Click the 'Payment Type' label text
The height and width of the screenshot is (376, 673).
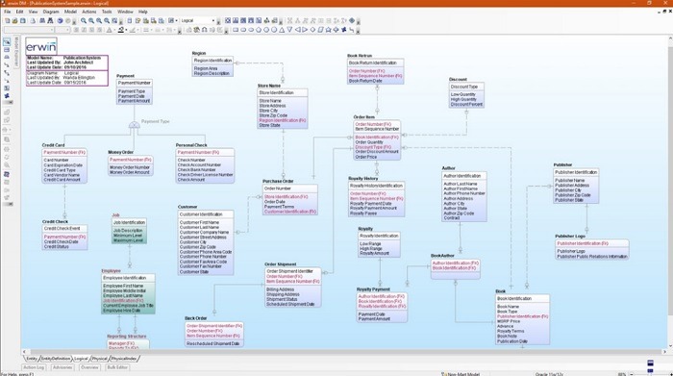pyautogui.click(x=156, y=121)
